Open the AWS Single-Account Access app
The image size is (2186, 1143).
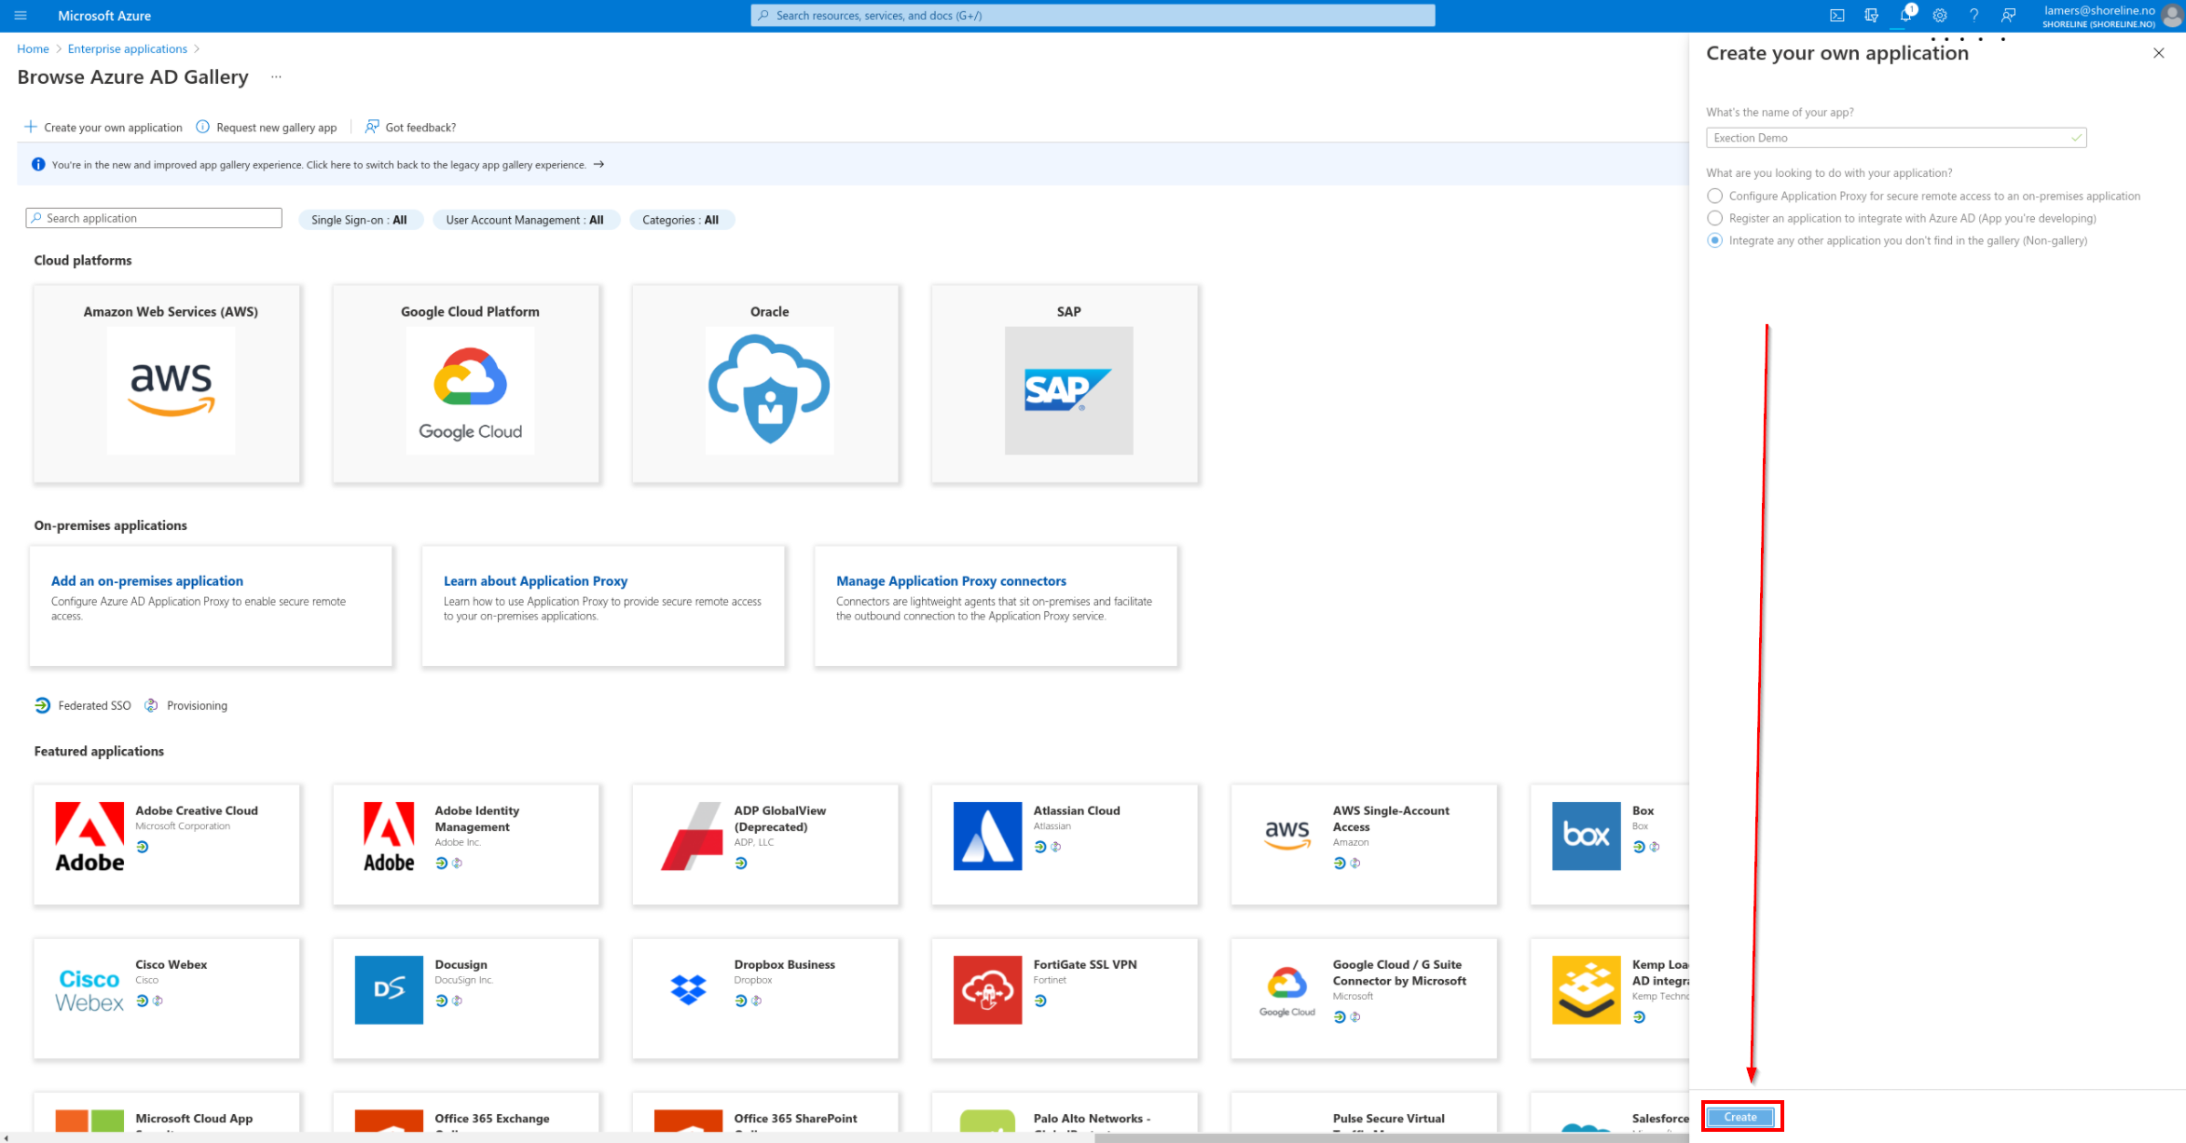pyautogui.click(x=1364, y=844)
